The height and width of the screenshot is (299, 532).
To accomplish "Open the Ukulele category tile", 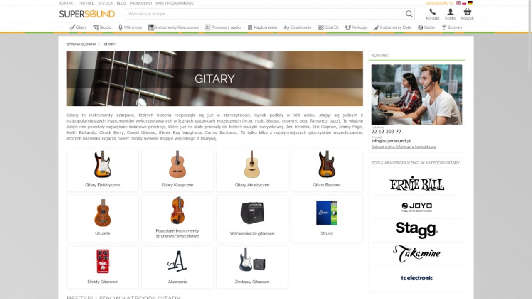I will [x=103, y=218].
